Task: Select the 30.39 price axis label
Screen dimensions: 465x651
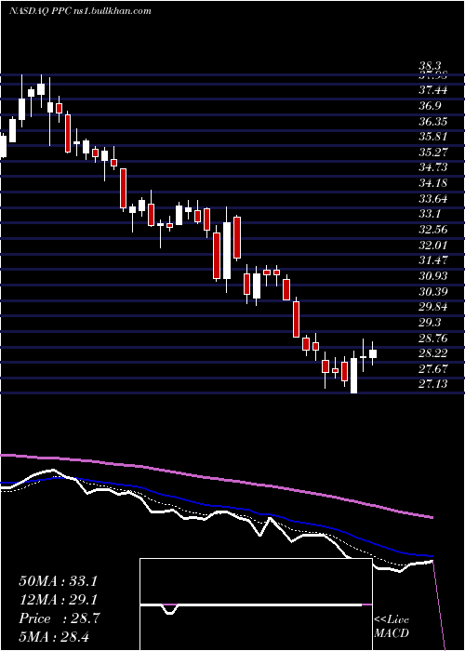Action: coord(432,292)
